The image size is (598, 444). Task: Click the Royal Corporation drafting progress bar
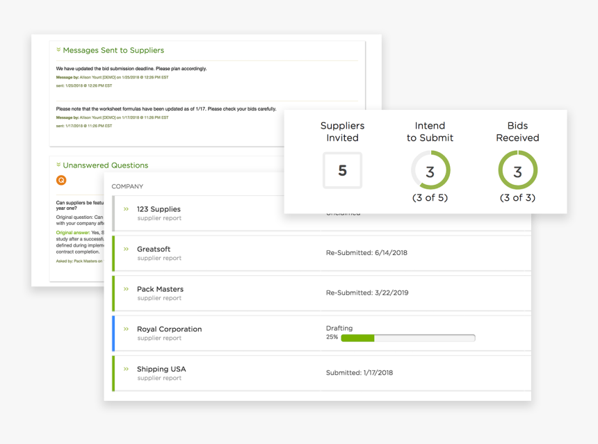[x=407, y=338]
